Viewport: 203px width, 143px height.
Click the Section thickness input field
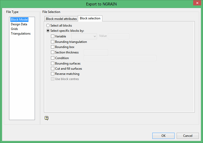pyautogui.click(x=96, y=52)
